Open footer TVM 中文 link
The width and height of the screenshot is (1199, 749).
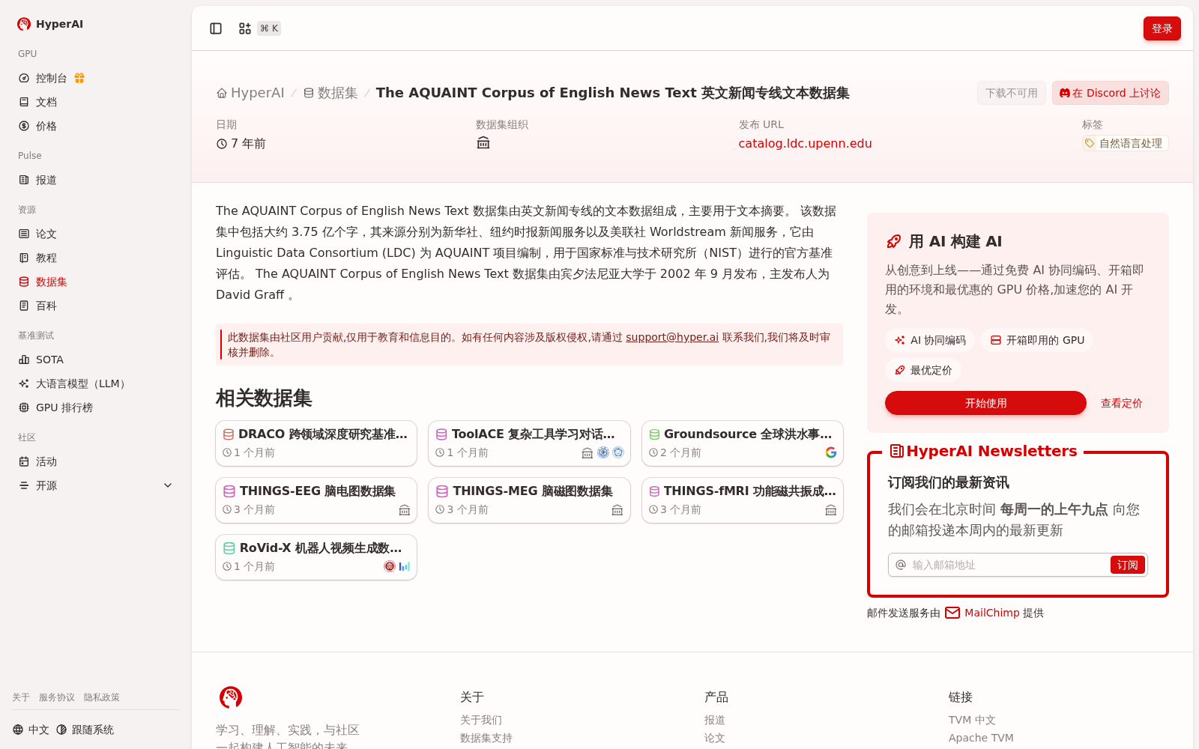(x=972, y=720)
